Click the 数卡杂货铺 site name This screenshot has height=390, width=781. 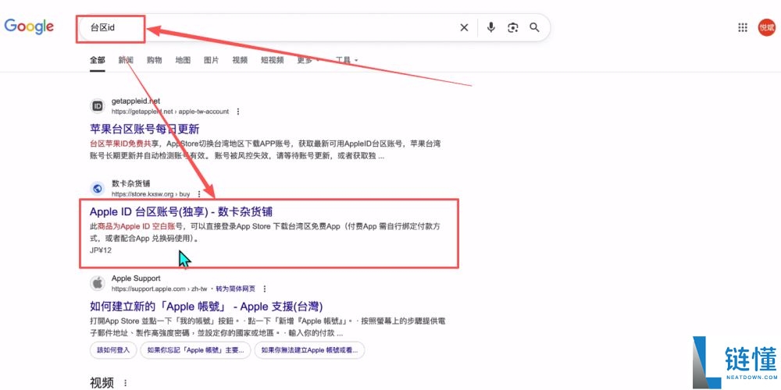coord(130,183)
